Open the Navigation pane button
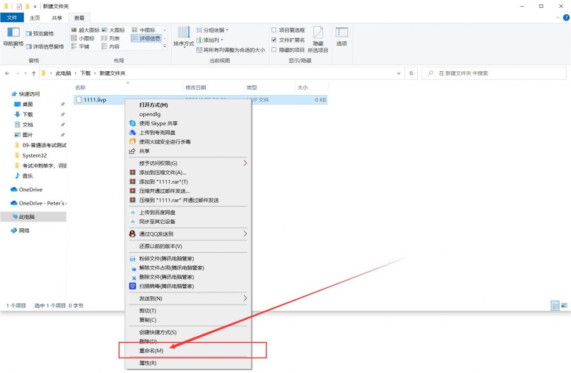571x373 pixels. coord(13,37)
